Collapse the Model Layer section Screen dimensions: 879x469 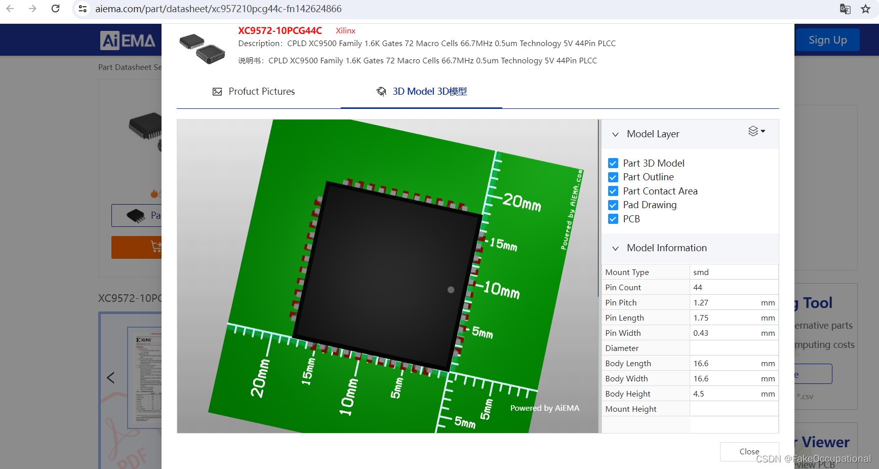(x=615, y=134)
